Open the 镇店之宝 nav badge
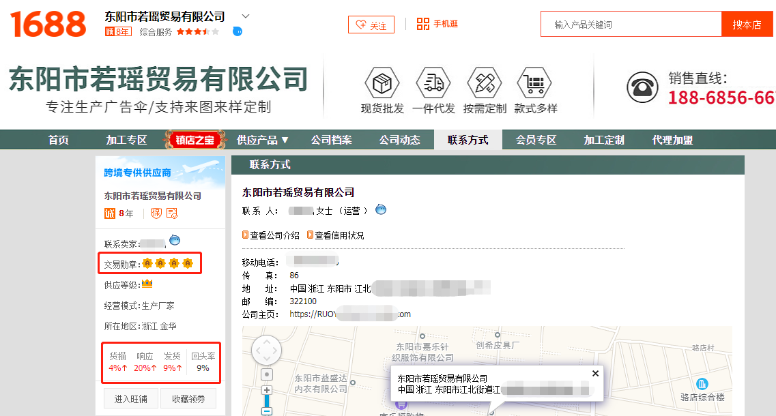This screenshot has width=776, height=416. 195,140
